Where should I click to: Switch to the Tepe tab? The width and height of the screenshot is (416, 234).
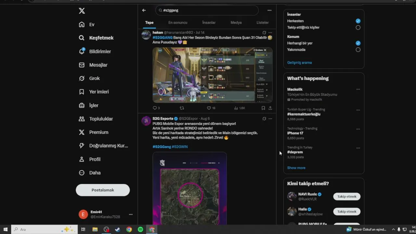click(149, 23)
